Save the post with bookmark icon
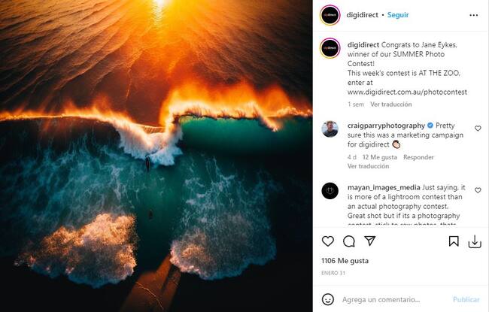The image size is (489, 312). (454, 241)
